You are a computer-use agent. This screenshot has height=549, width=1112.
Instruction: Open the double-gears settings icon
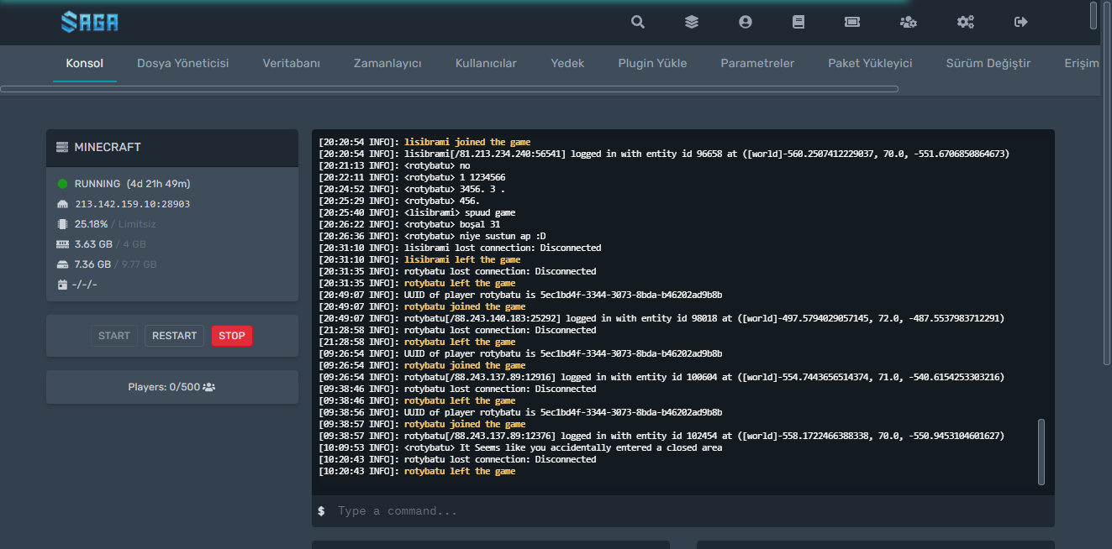[966, 23]
